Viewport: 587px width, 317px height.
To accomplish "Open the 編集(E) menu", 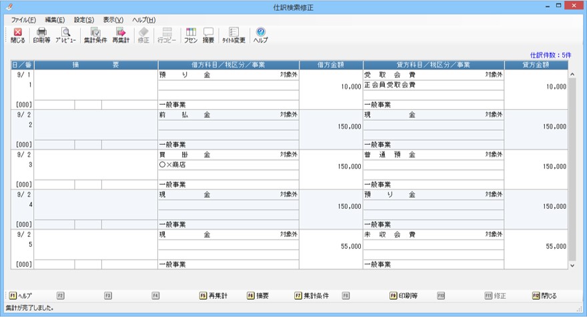I will click(x=55, y=20).
